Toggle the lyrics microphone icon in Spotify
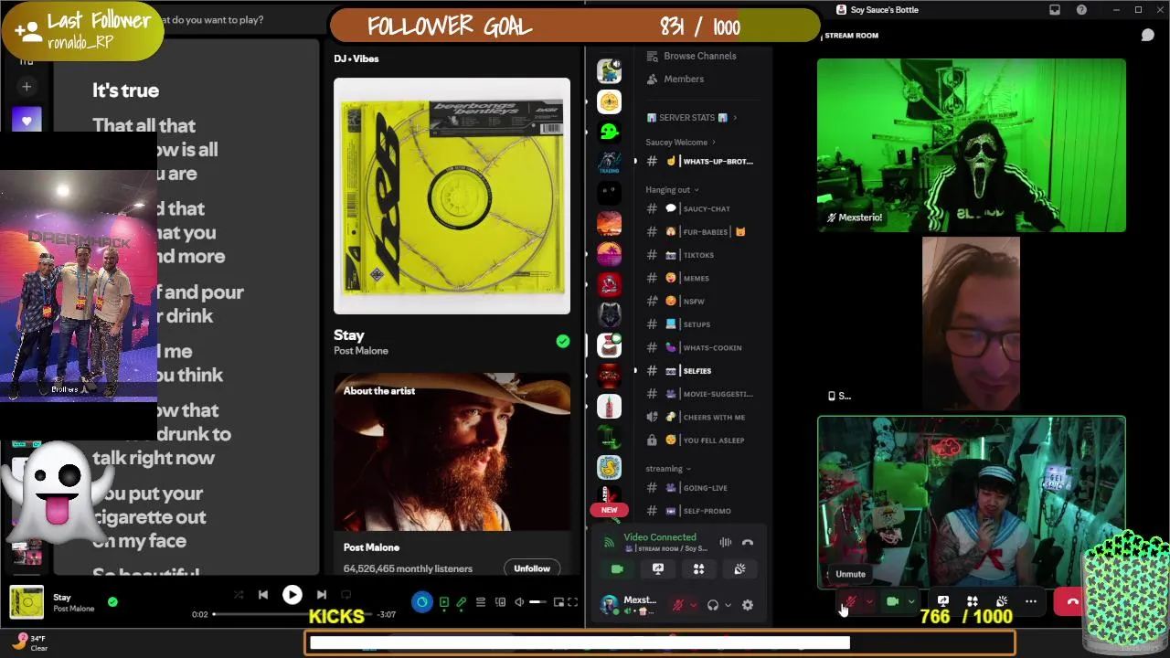This screenshot has width=1170, height=658. point(462,602)
